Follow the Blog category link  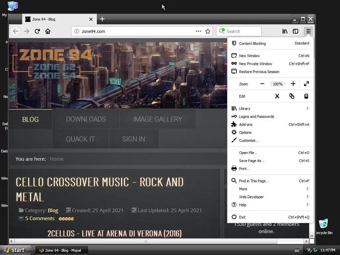pos(53,210)
